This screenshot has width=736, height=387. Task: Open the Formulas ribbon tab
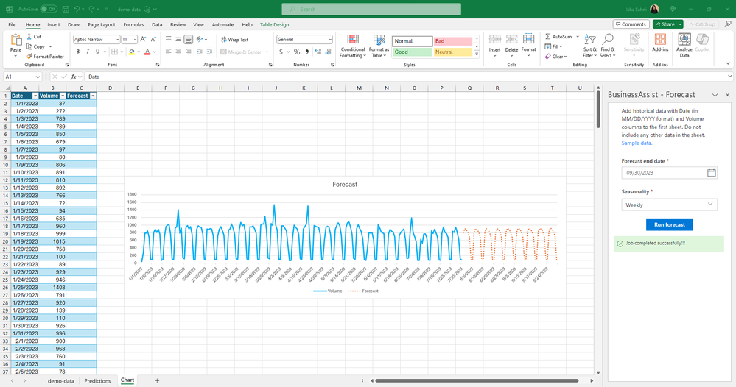coord(133,25)
